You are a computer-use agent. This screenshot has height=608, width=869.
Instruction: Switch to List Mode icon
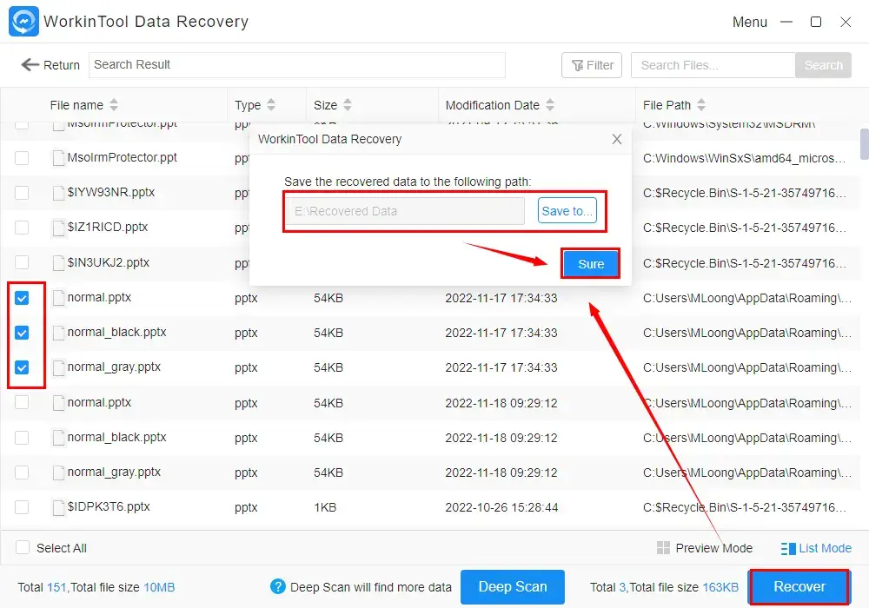[788, 548]
